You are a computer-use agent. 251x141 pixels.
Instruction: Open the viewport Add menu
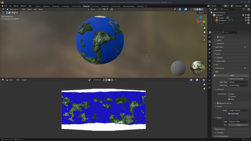click(x=35, y=9)
